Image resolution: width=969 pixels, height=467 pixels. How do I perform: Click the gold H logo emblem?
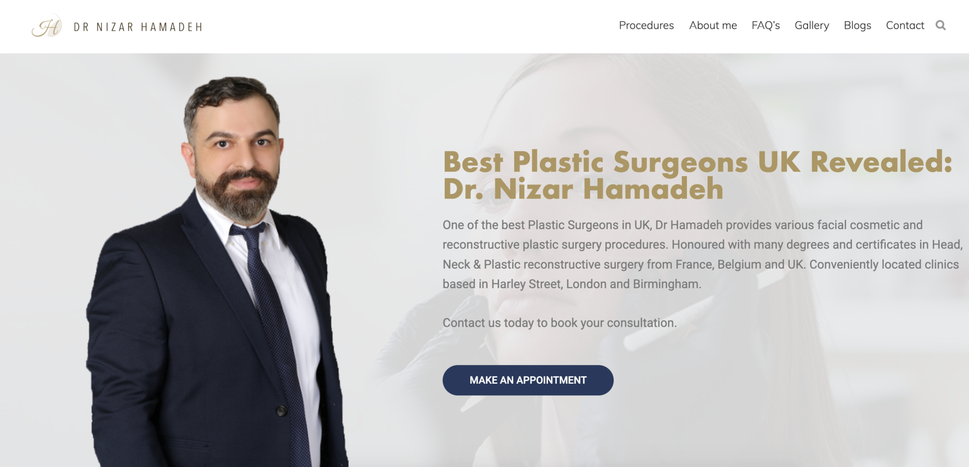(47, 26)
